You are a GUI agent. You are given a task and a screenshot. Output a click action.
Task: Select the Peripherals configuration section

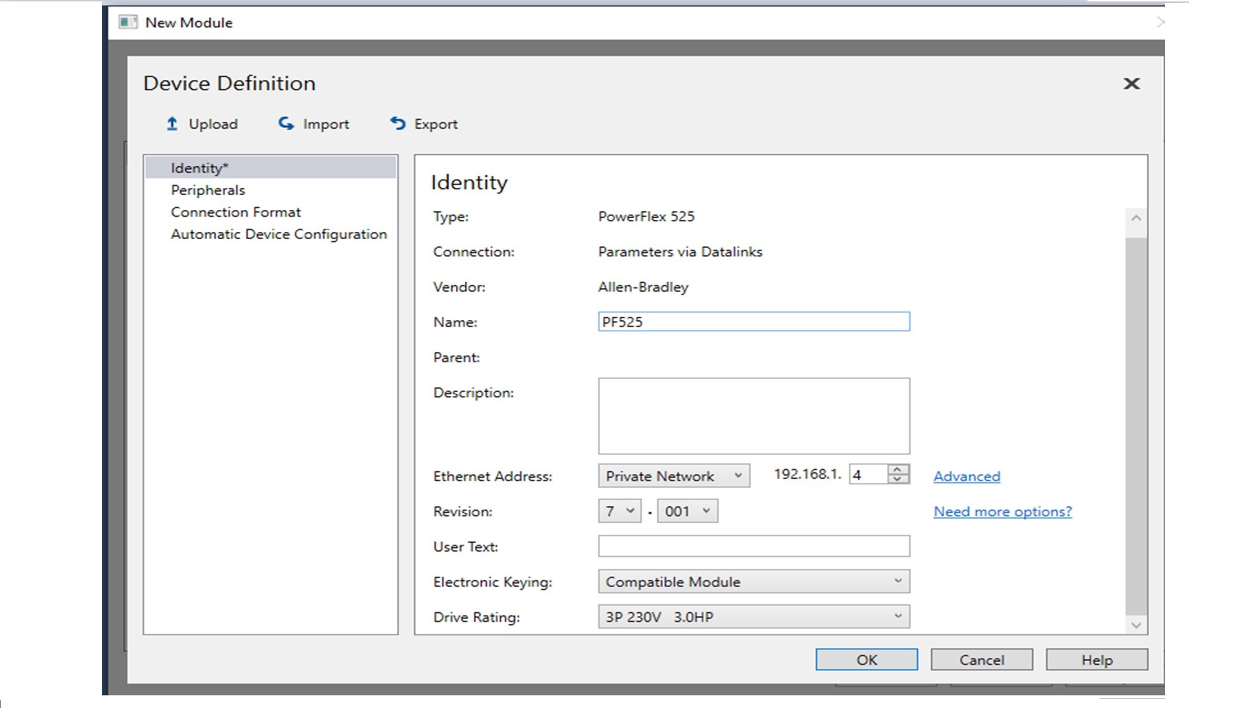click(207, 189)
